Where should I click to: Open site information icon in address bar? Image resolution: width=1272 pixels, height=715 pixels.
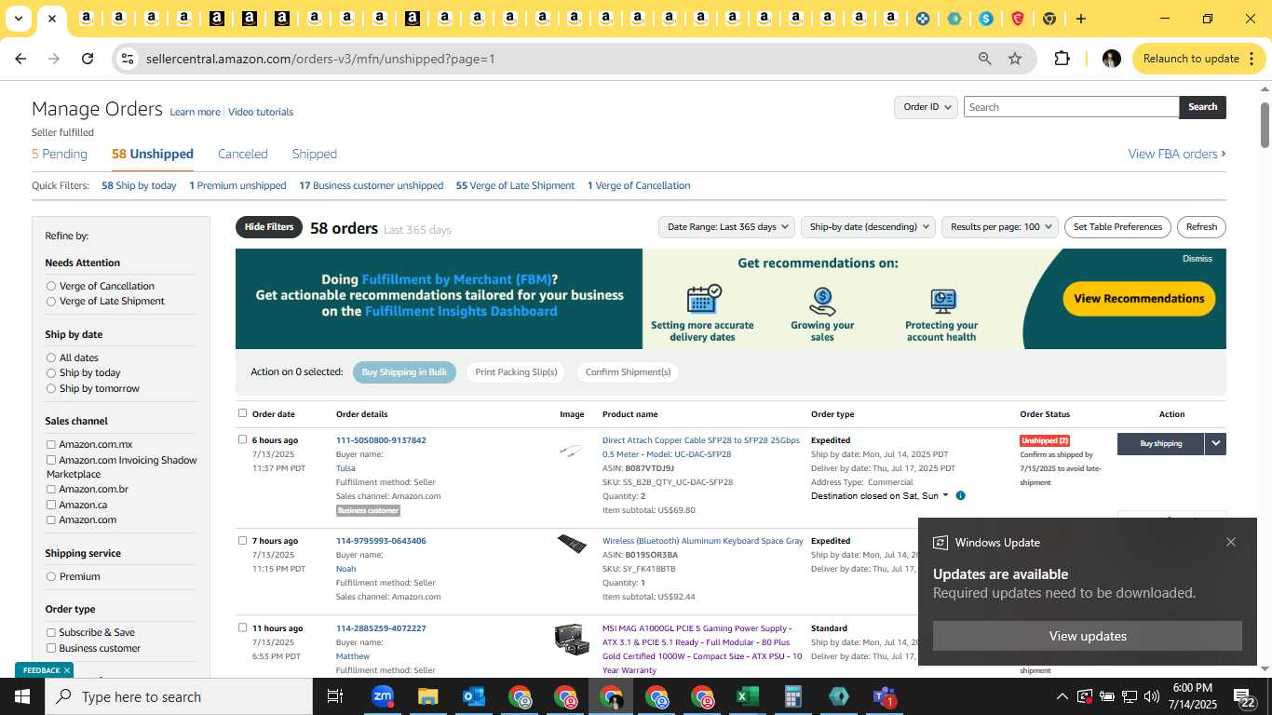coord(128,59)
